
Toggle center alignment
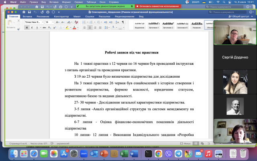point(90,28)
